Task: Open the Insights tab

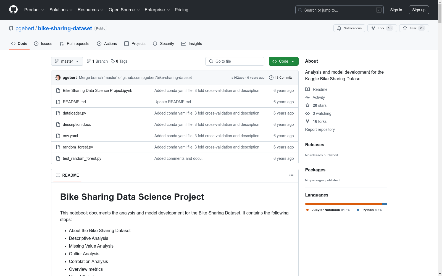Action: point(192,44)
